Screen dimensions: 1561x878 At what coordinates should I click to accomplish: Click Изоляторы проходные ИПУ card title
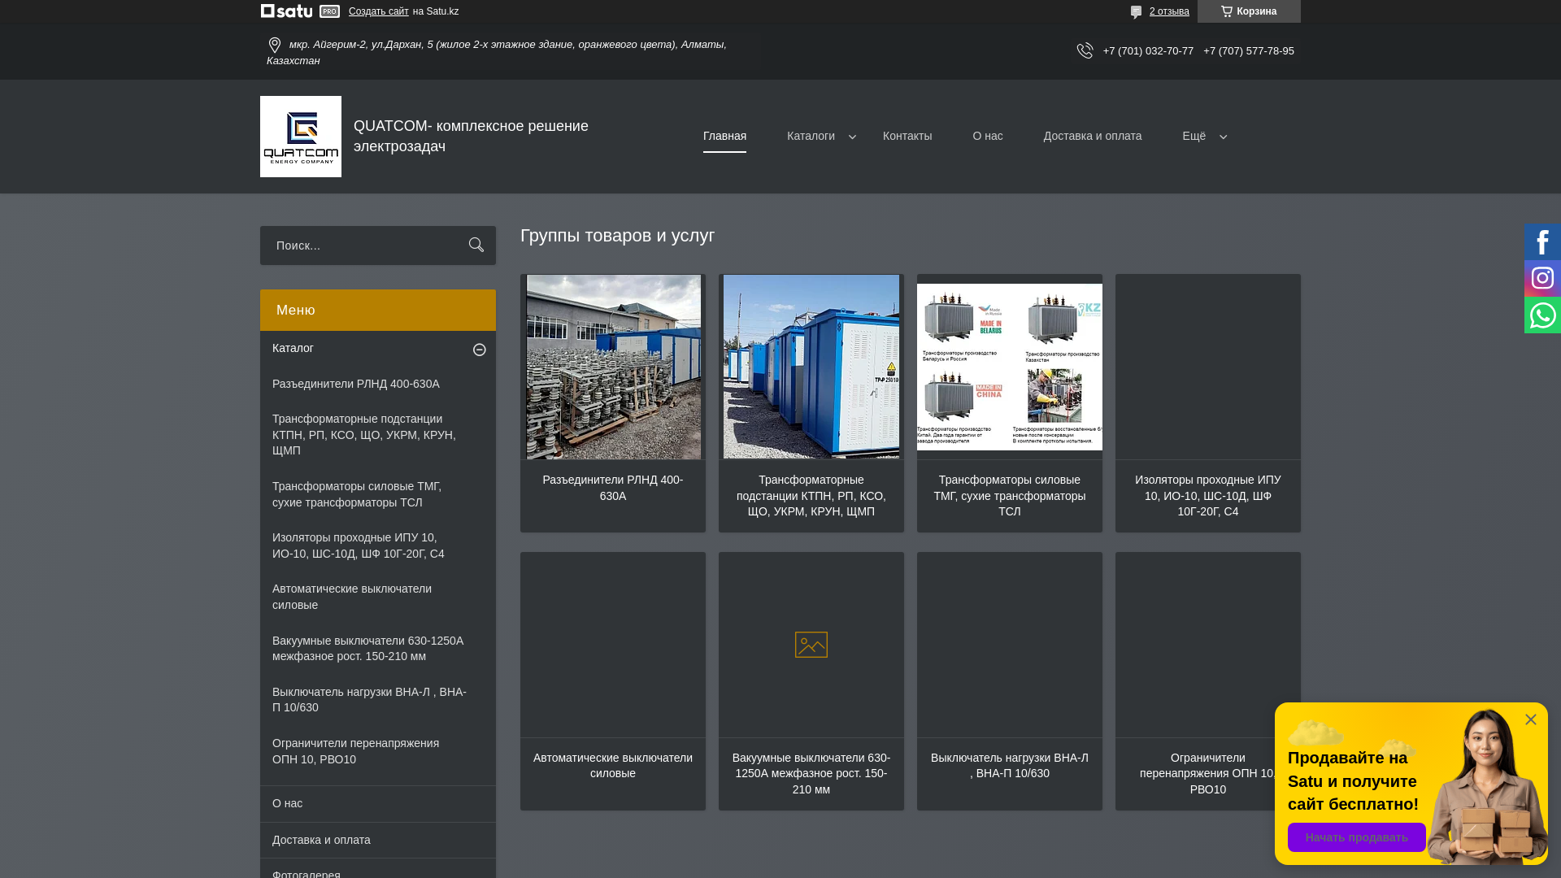click(x=1208, y=496)
